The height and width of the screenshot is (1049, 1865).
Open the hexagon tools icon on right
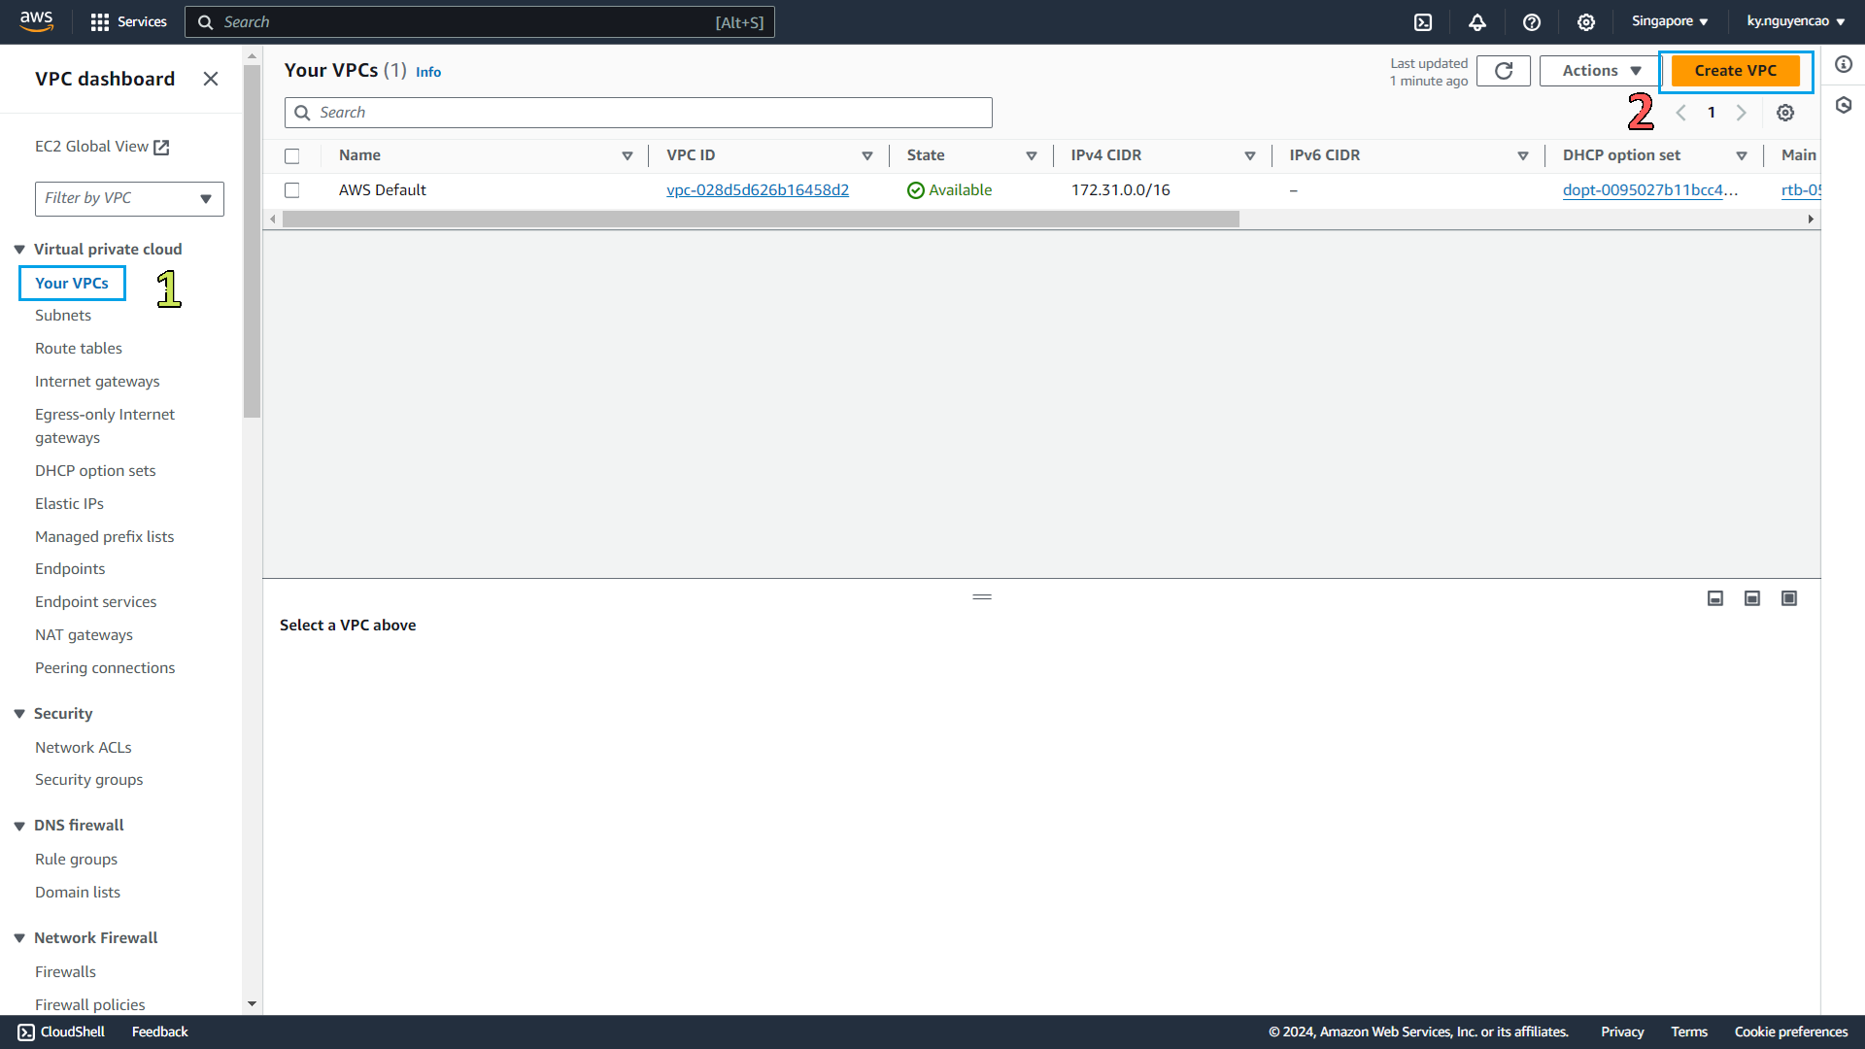point(1844,105)
